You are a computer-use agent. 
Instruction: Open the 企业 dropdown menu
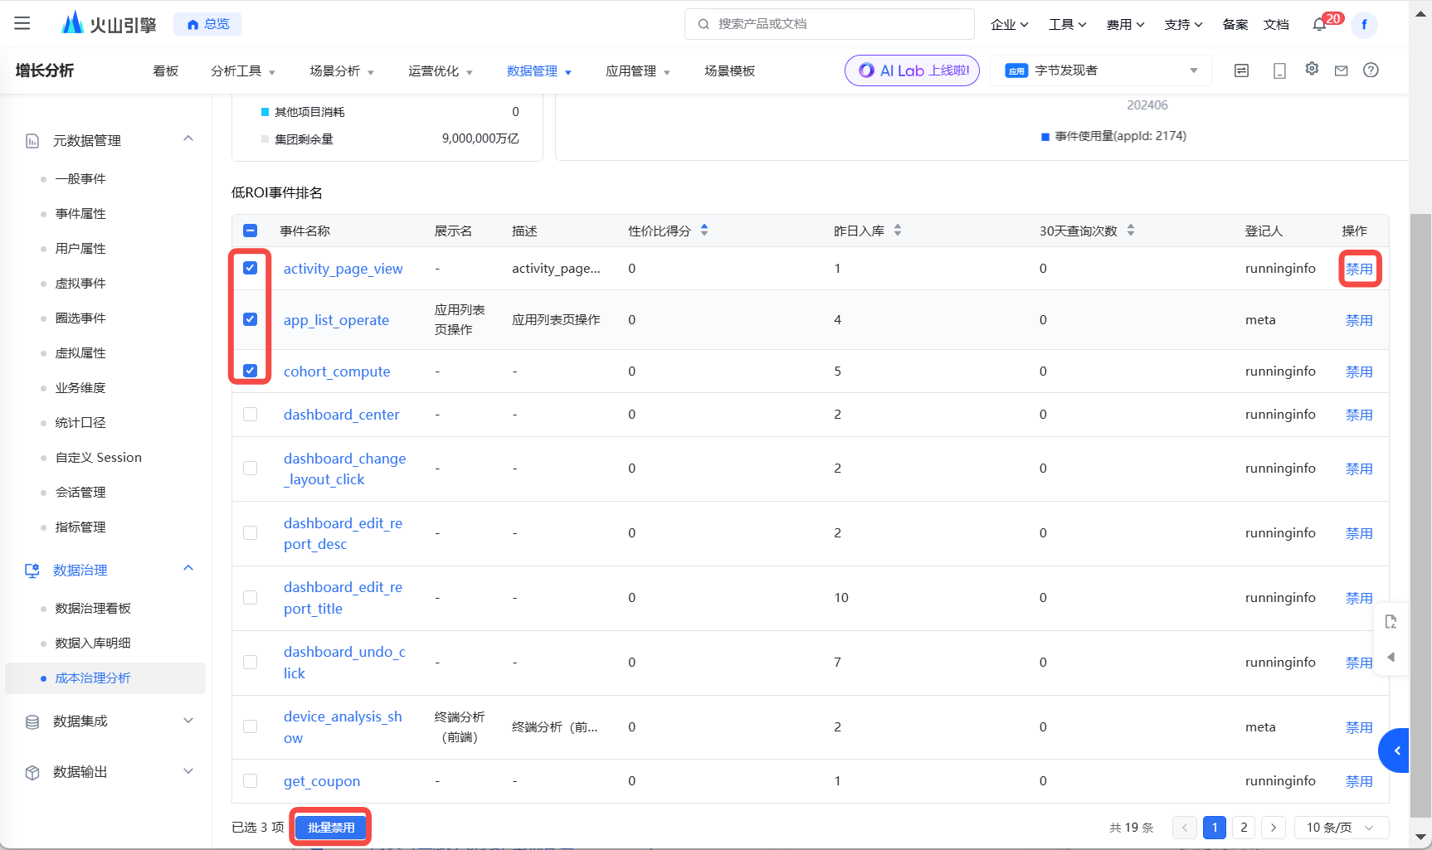pyautogui.click(x=1009, y=24)
